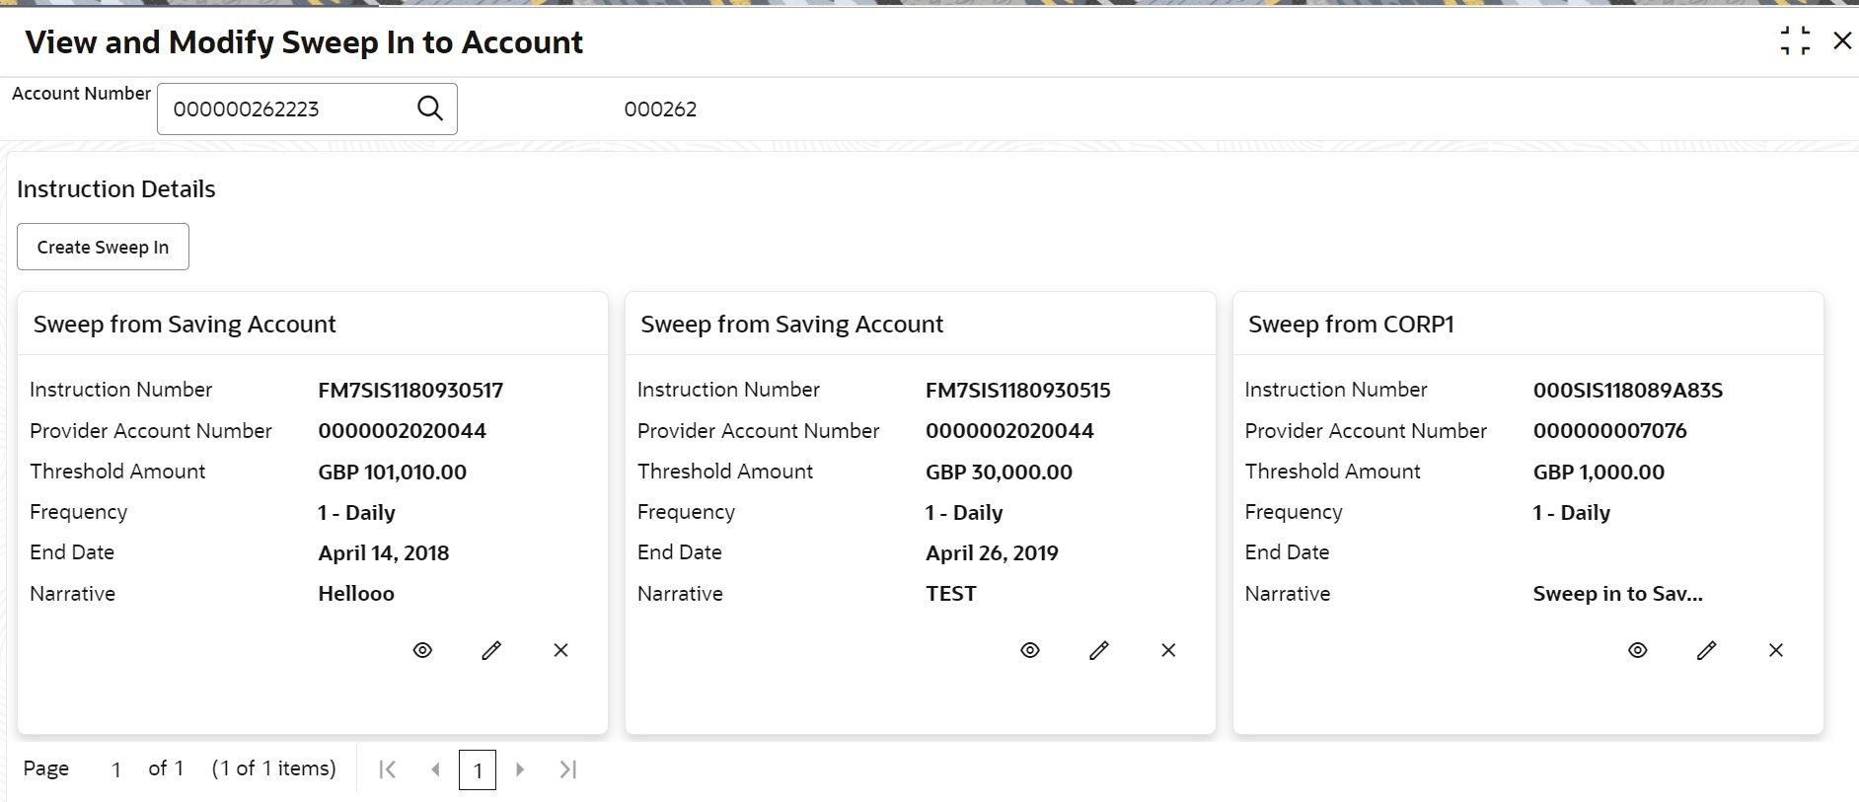Screen dimensions: 1859x802
Task: Delete the FM7SIS1180930517 sweep instruction
Action: point(560,650)
